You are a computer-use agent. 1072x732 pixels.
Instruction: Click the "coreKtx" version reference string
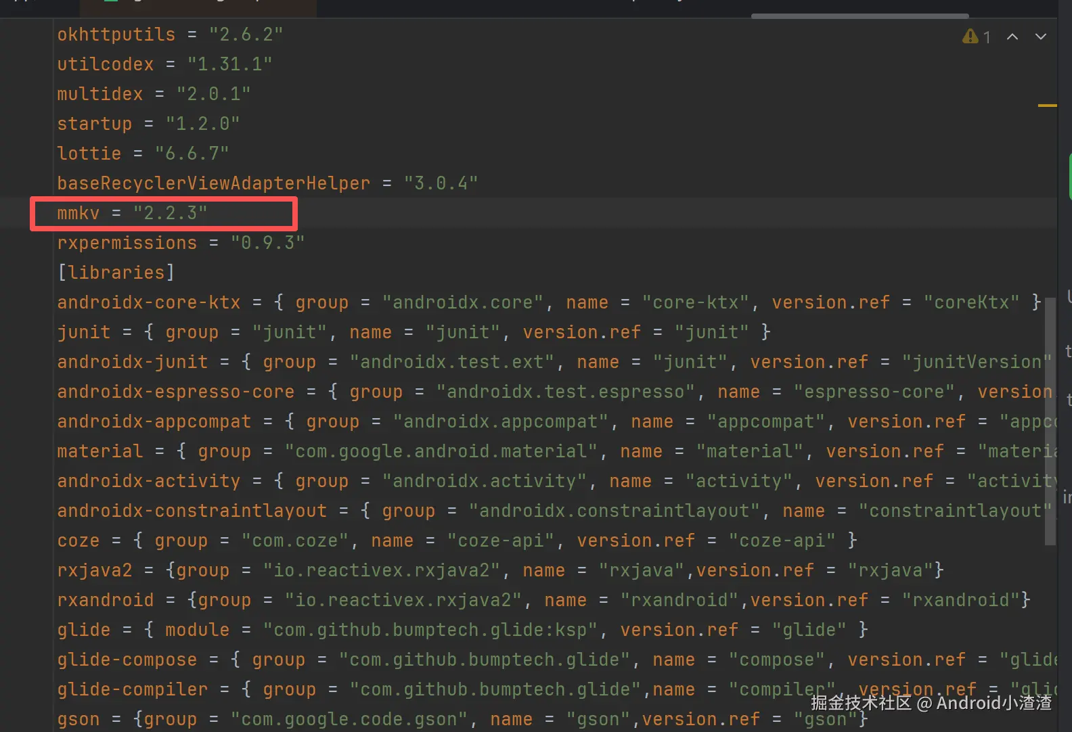pos(971,302)
